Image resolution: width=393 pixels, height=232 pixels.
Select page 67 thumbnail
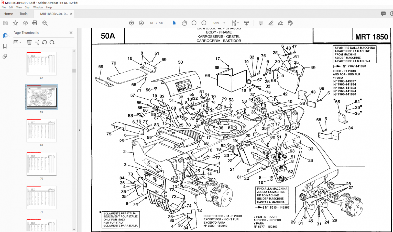[x=41, y=63]
